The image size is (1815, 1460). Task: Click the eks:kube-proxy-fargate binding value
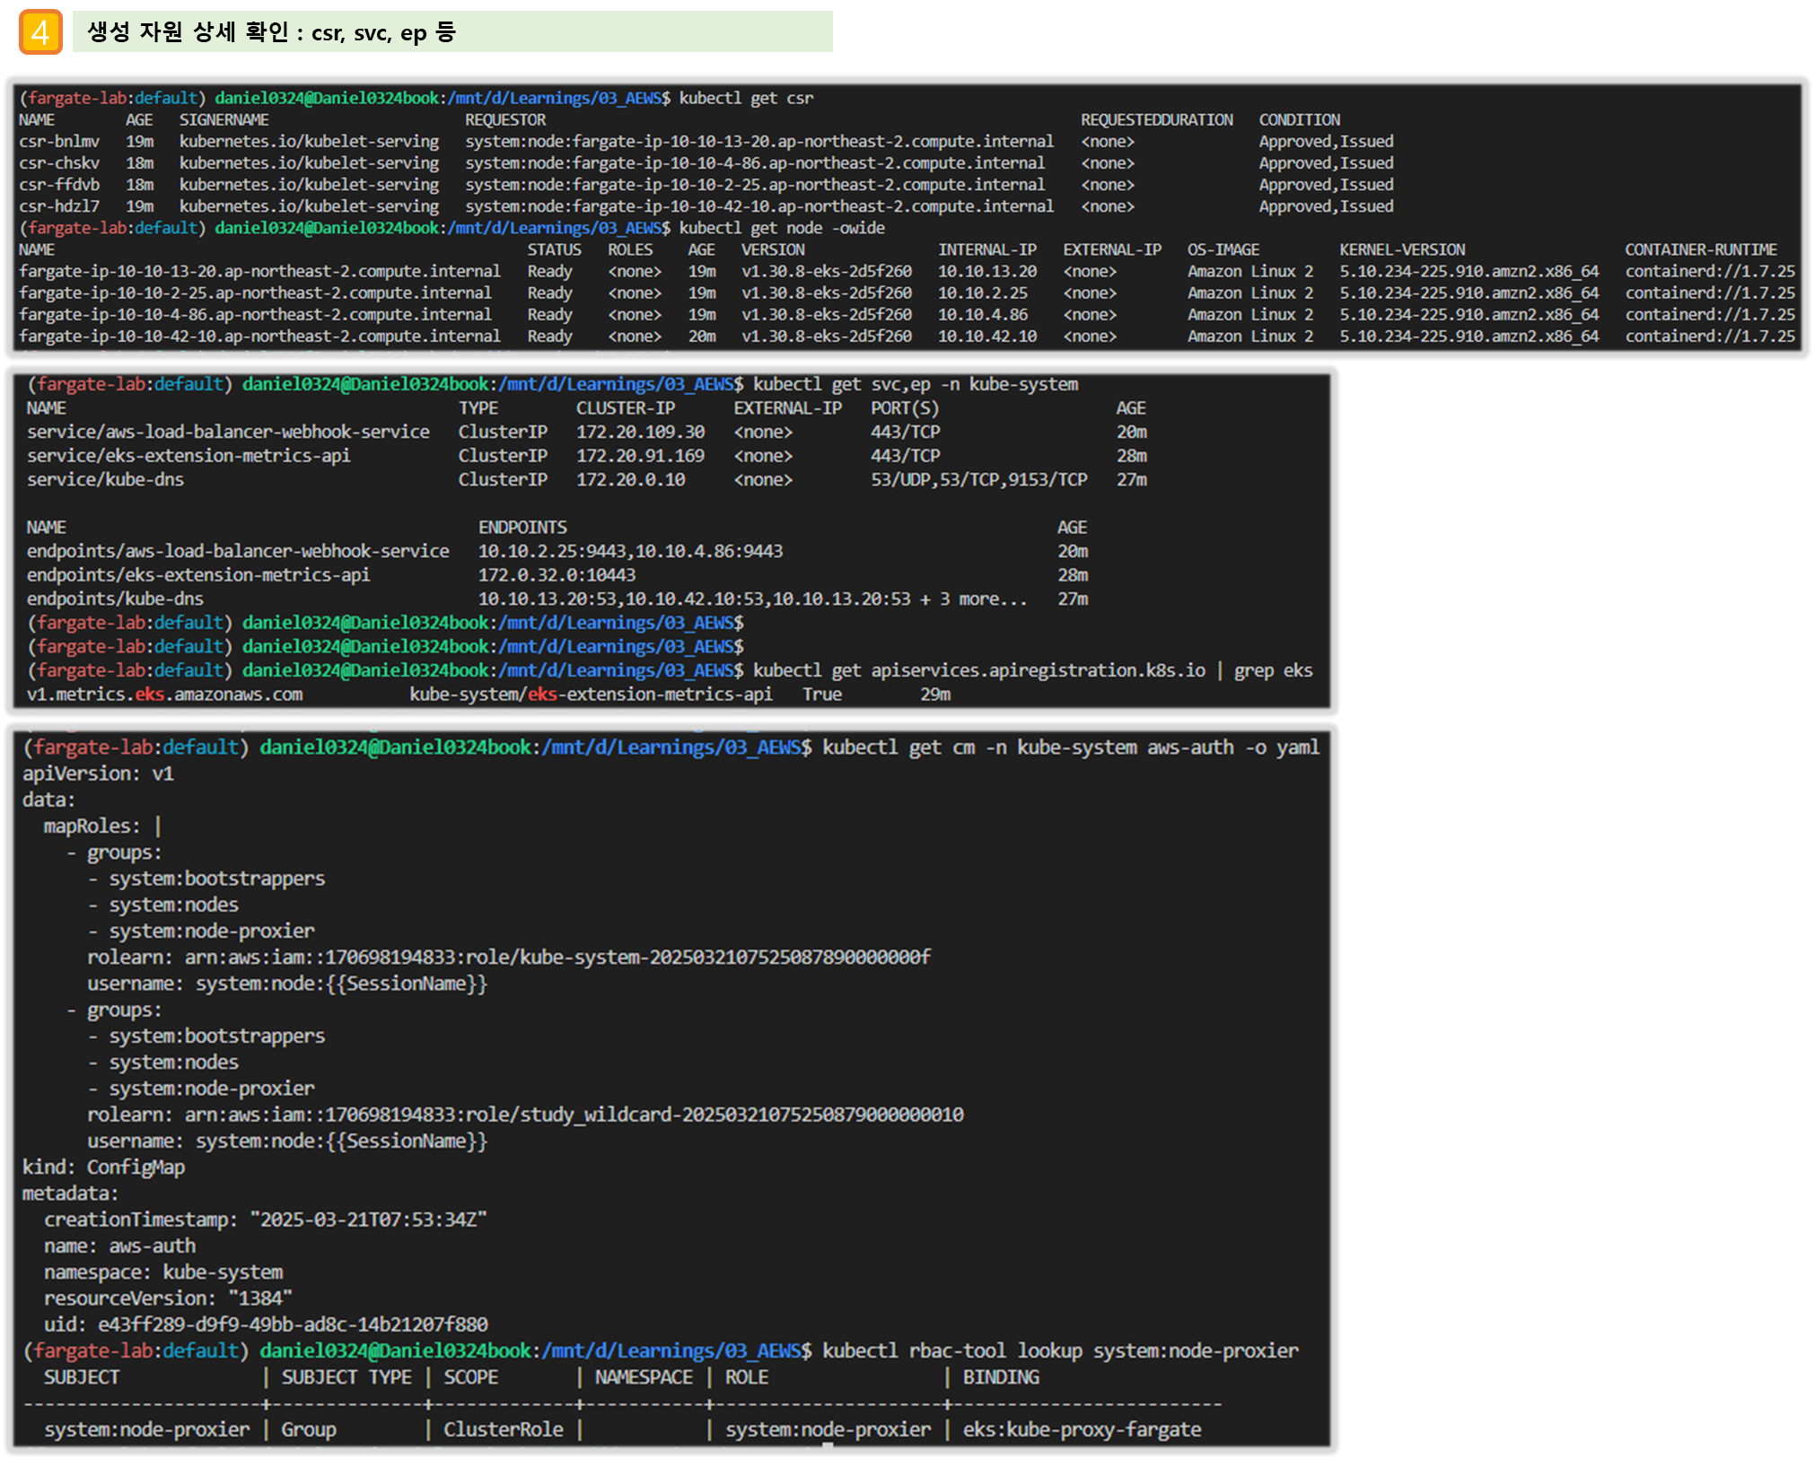pos(1082,1429)
